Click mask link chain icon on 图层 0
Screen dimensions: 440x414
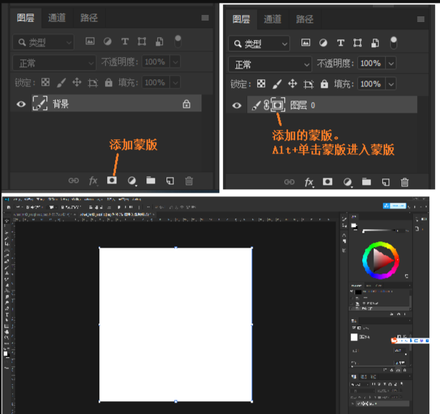coord(266,105)
